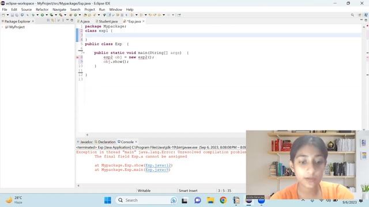Open the Run configurations dropdown arrow

tap(47, 15)
